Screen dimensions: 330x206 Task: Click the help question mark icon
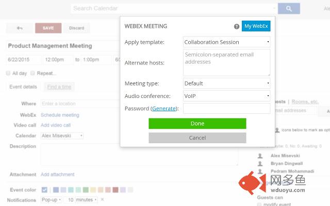click(x=237, y=26)
